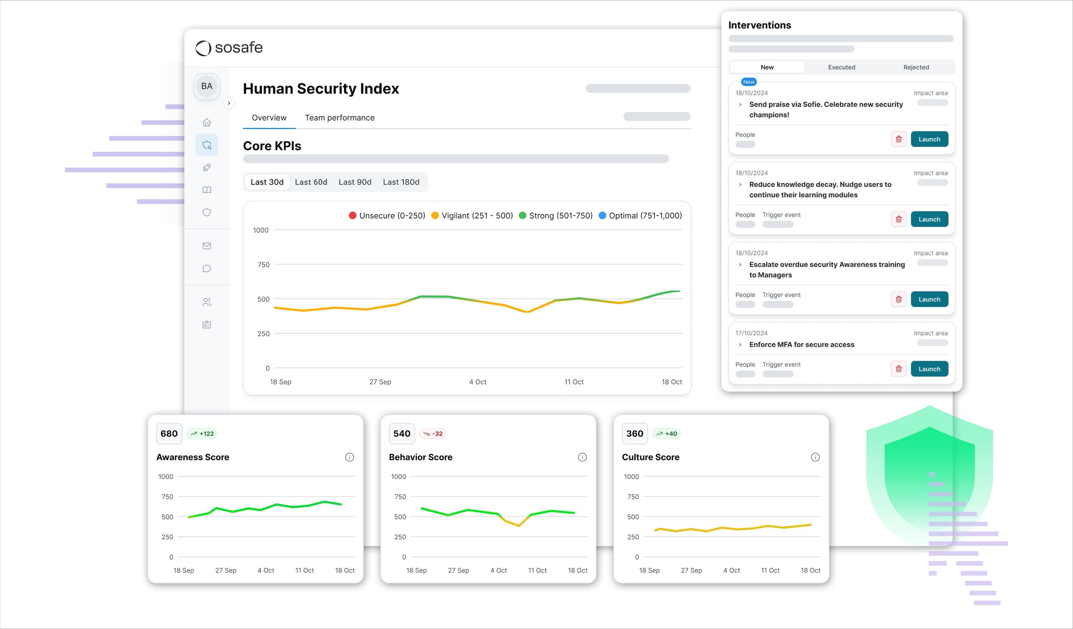Delete the Enforce MFA intervention

[x=898, y=369]
